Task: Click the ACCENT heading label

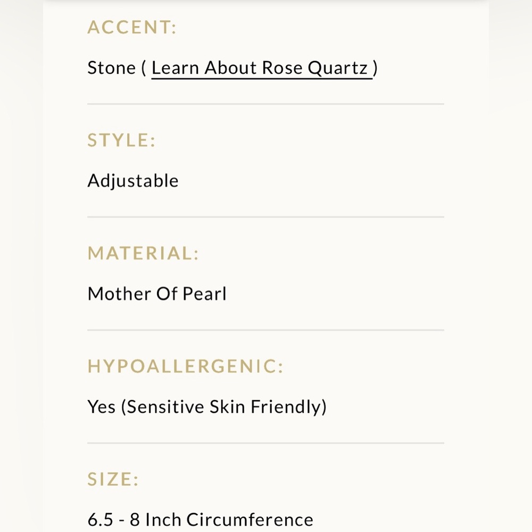Action: tap(132, 27)
